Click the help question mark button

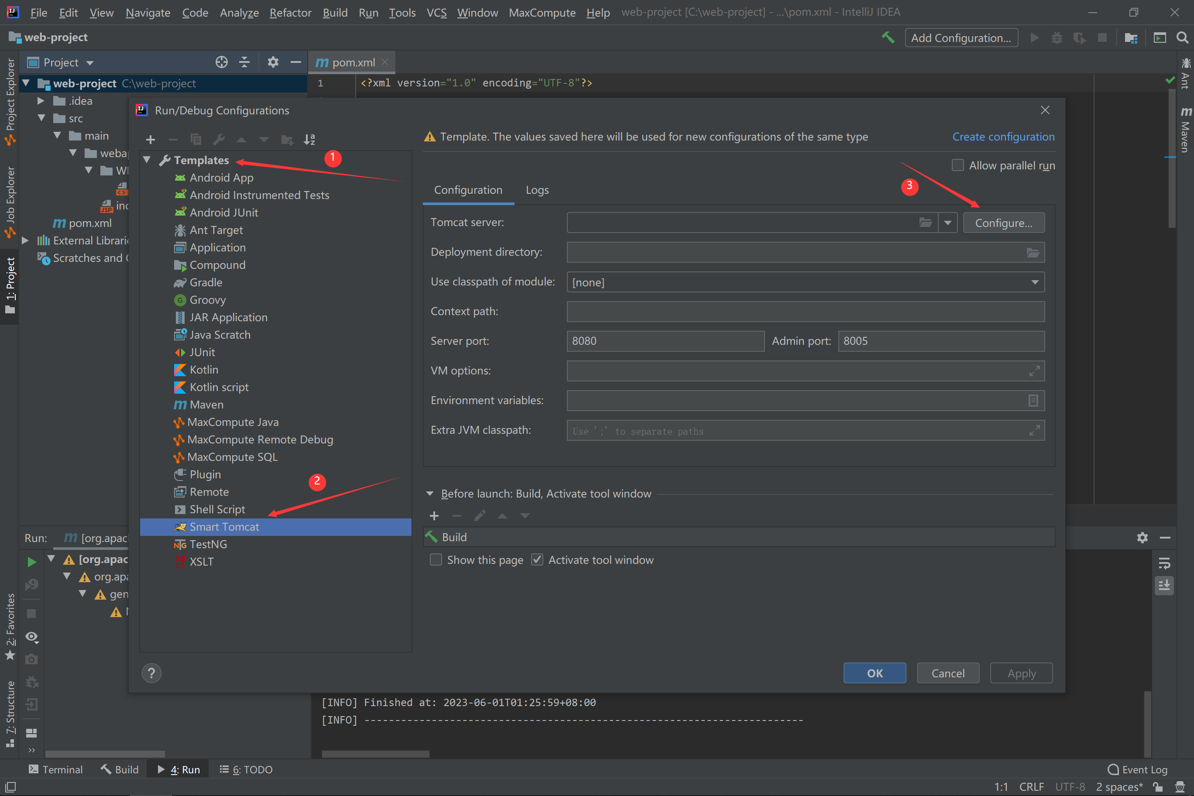pyautogui.click(x=151, y=673)
